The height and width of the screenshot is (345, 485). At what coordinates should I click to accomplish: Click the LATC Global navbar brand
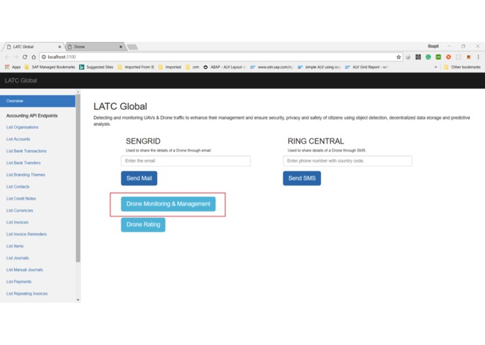[x=21, y=81]
